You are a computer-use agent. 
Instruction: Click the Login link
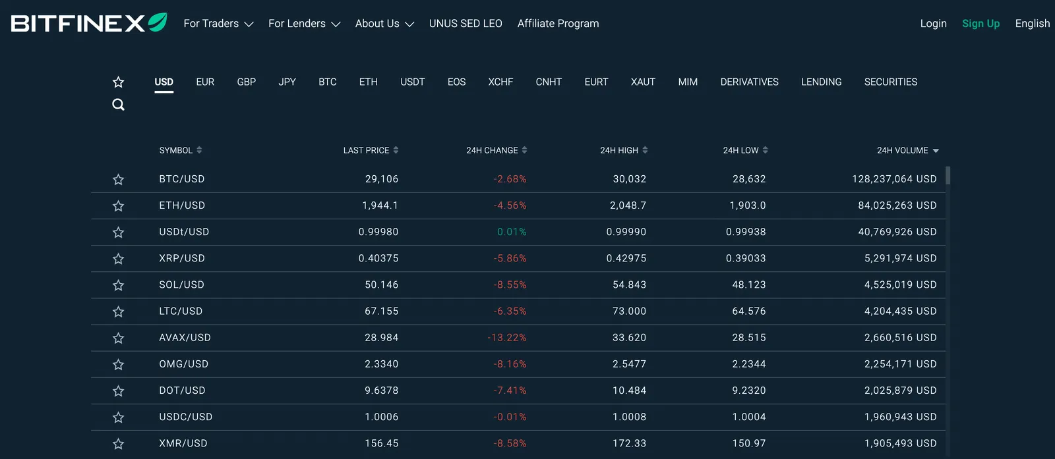point(934,24)
